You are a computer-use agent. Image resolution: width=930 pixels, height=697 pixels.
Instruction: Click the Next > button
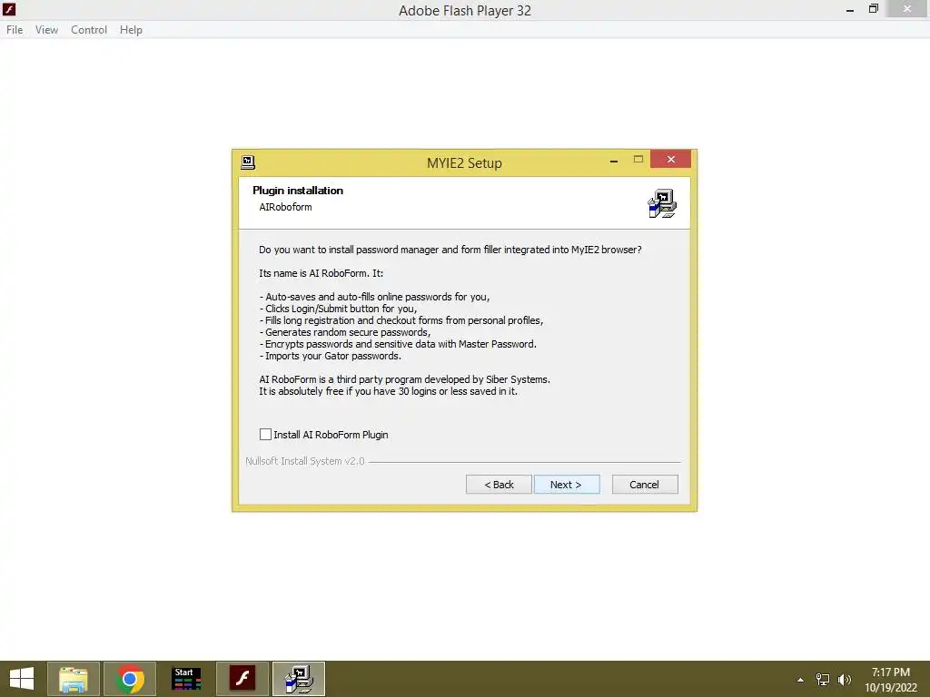[567, 485]
